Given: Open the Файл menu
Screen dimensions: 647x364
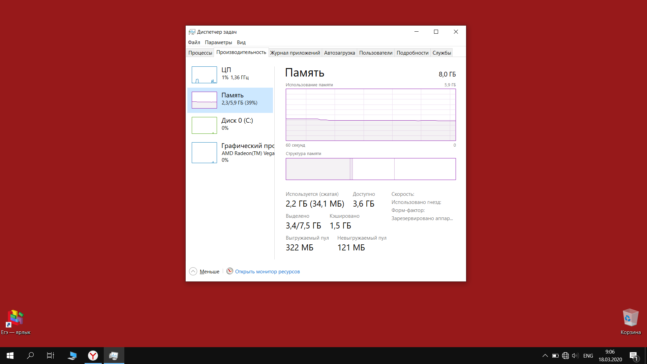Looking at the screenshot, I should click(x=194, y=42).
